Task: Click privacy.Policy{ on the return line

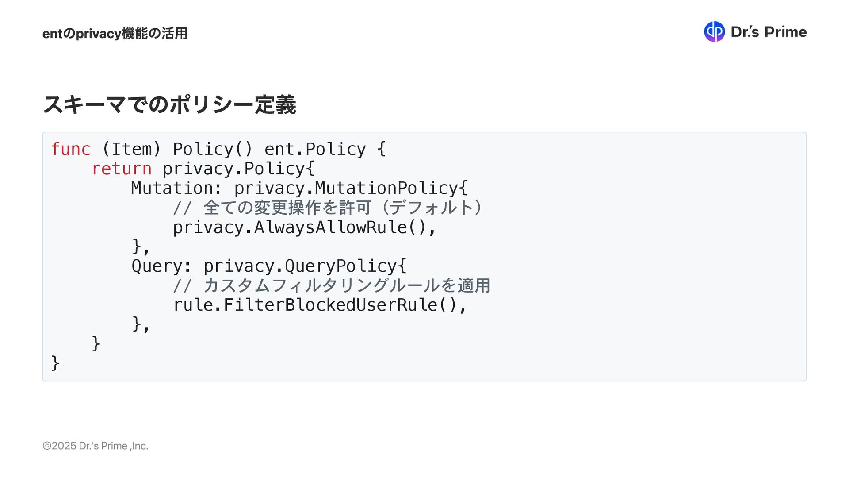Action: point(238,169)
